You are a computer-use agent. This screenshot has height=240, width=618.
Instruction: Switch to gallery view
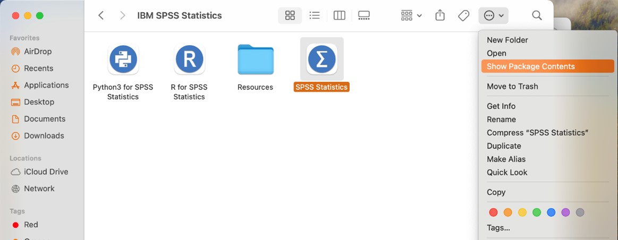coord(364,15)
